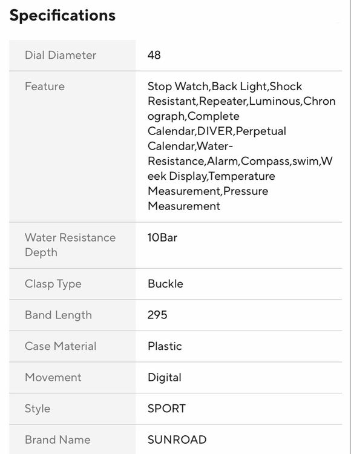This screenshot has width=351, height=454.
Task: Select the Clasp Type label
Action: point(53,284)
